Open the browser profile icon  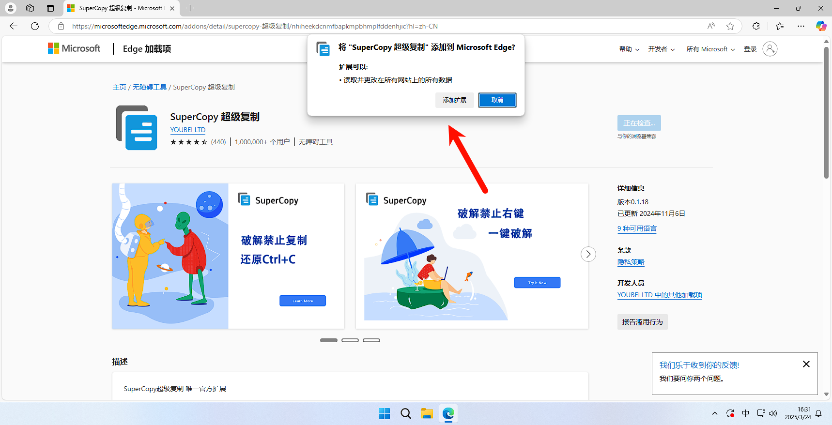(x=11, y=8)
